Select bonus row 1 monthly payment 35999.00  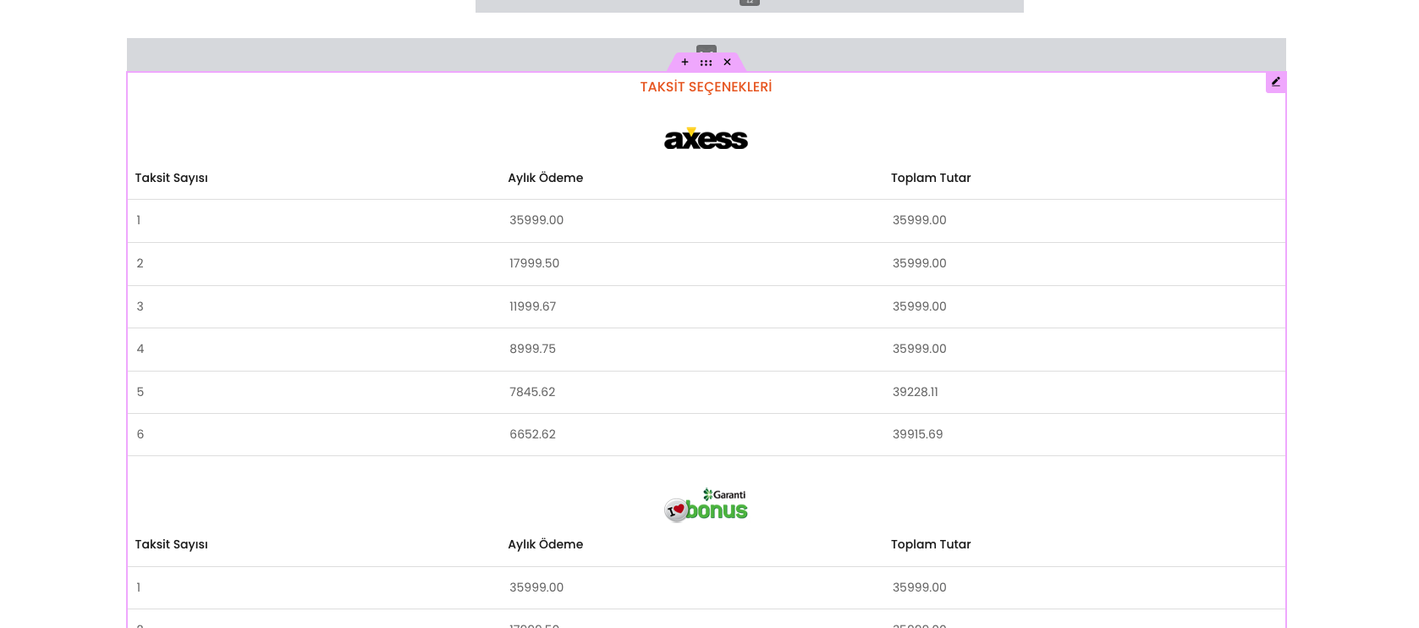(536, 587)
